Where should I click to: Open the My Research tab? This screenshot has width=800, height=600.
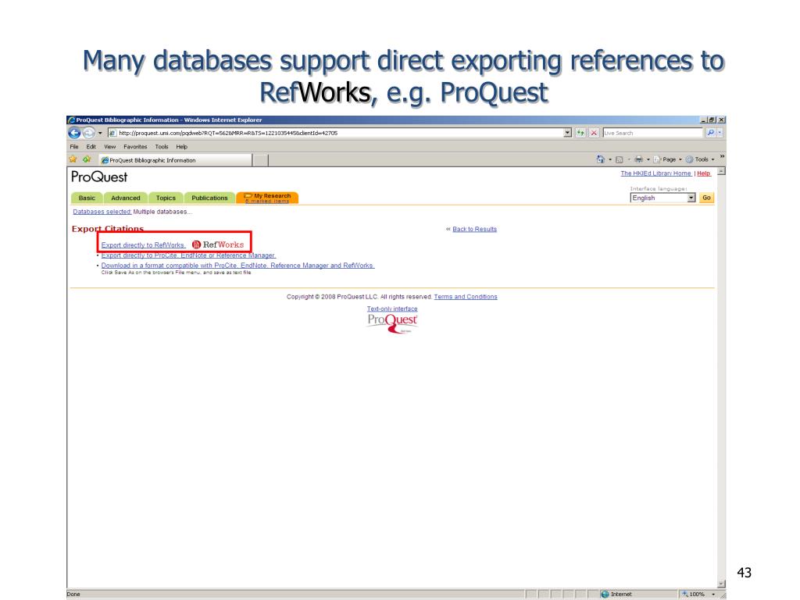[267, 198]
